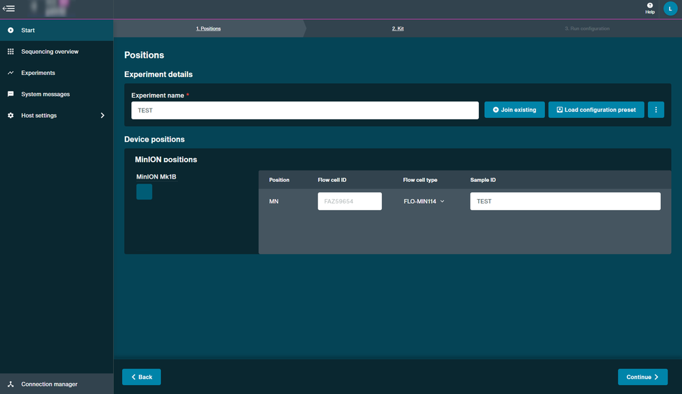Image resolution: width=682 pixels, height=394 pixels.
Task: Open the three-dot more options menu
Action: click(655, 110)
